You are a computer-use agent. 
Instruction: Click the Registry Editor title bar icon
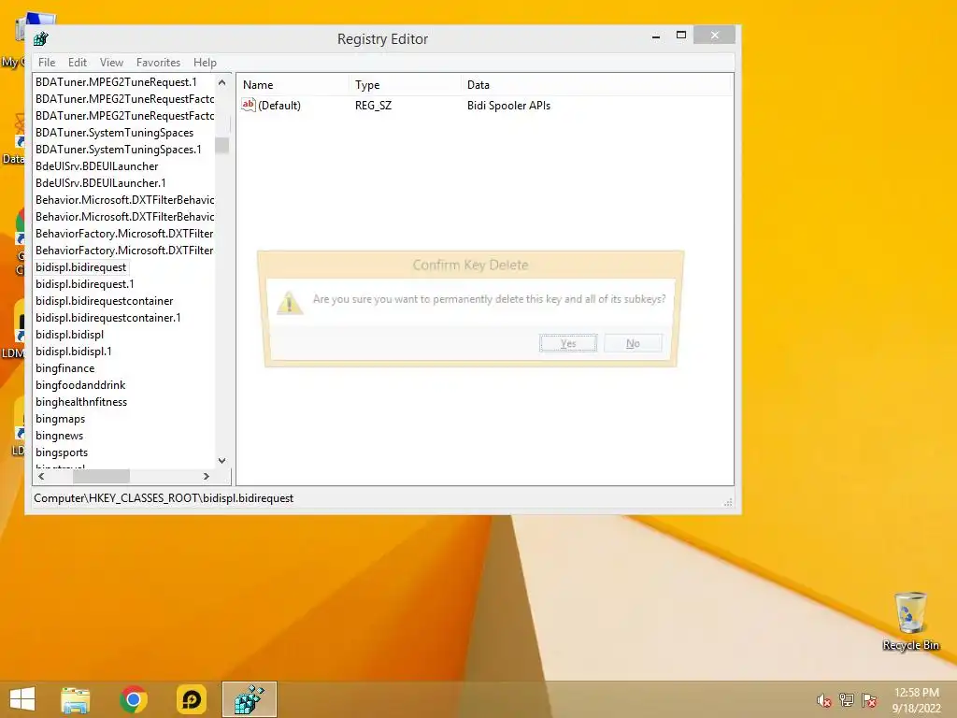41,39
